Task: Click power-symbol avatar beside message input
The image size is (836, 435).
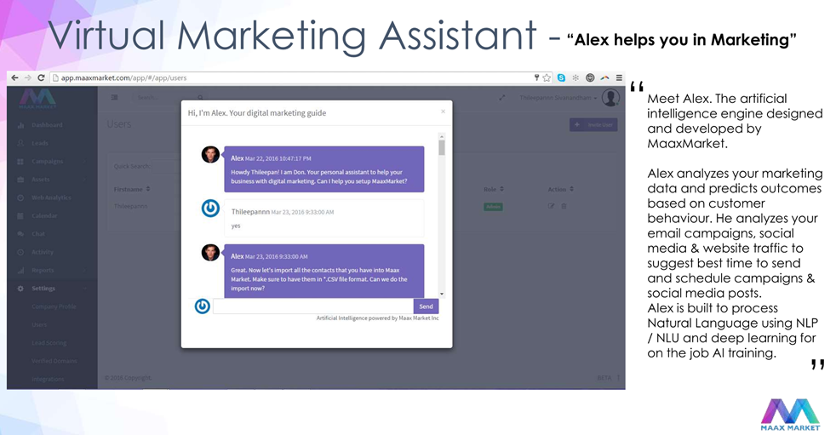Action: (202, 306)
